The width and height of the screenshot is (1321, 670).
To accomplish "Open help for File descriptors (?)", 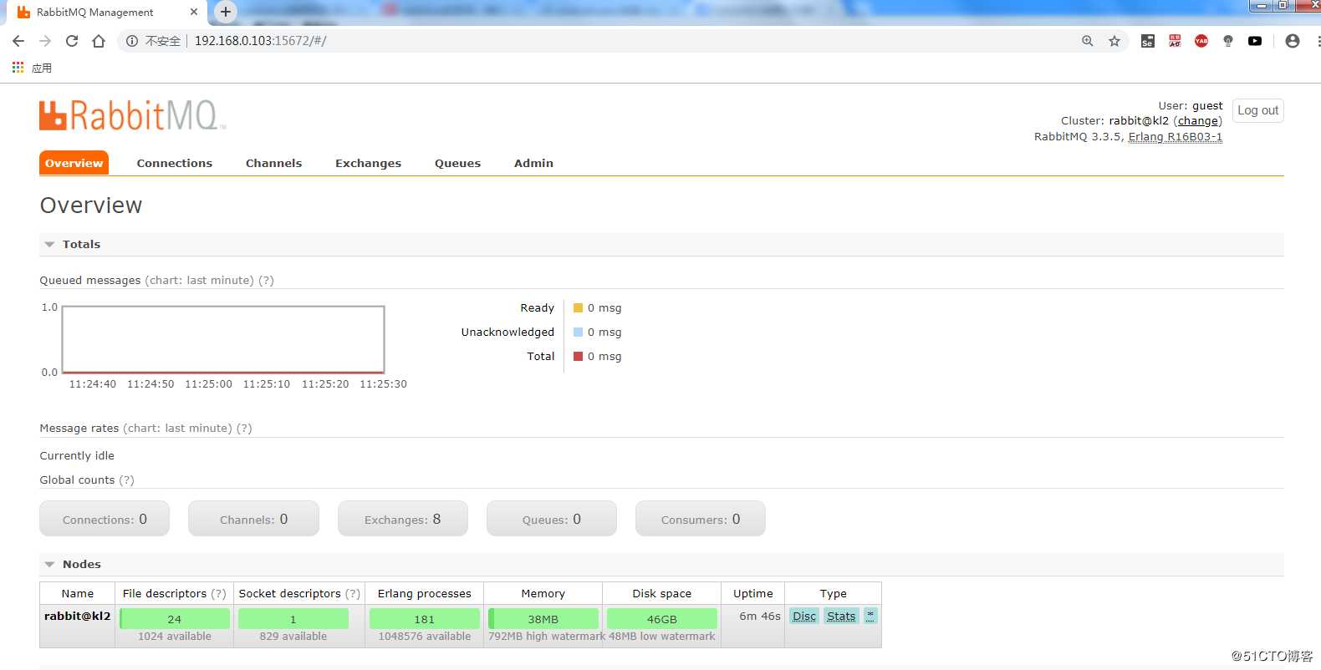I will tap(218, 593).
